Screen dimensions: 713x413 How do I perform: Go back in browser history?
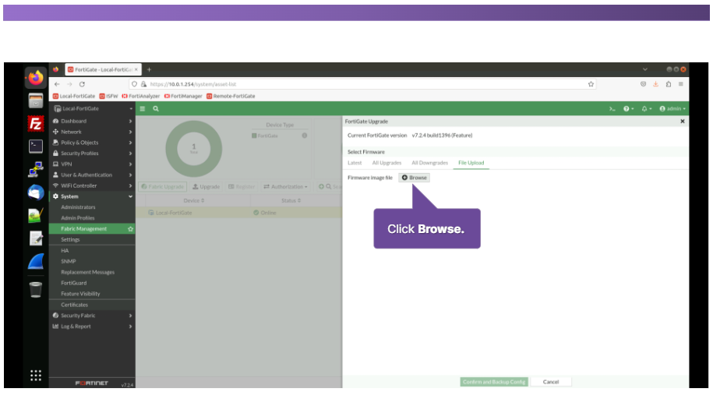click(57, 84)
